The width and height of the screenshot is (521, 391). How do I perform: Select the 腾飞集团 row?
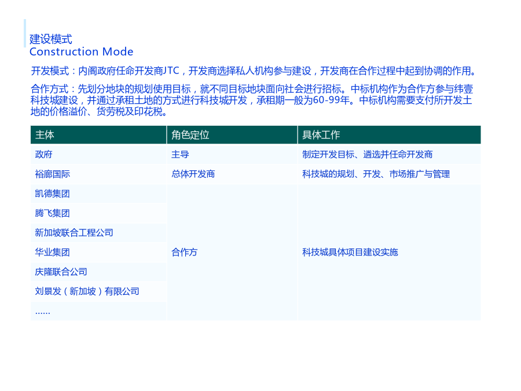[98, 213]
